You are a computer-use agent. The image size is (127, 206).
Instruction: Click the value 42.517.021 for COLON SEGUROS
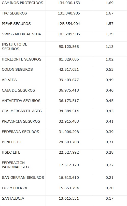69,69
